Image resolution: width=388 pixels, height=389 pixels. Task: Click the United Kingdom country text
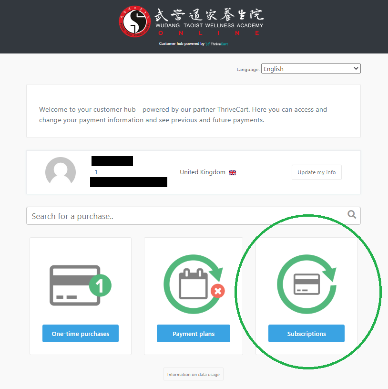[203, 172]
